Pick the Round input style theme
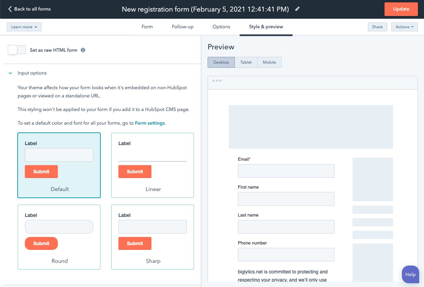Image resolution: width=424 pixels, height=287 pixels. 59,237
